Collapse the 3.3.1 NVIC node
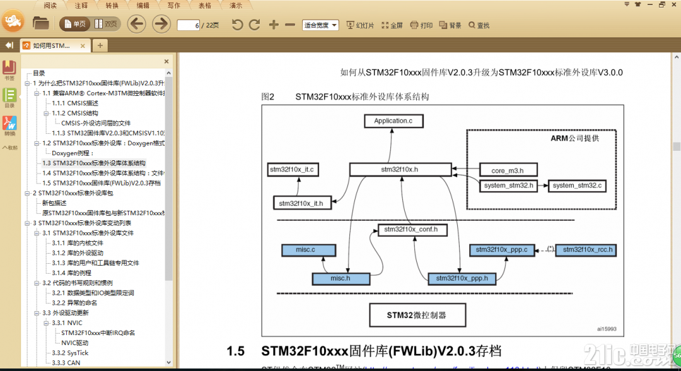The image size is (681, 371). [46, 323]
